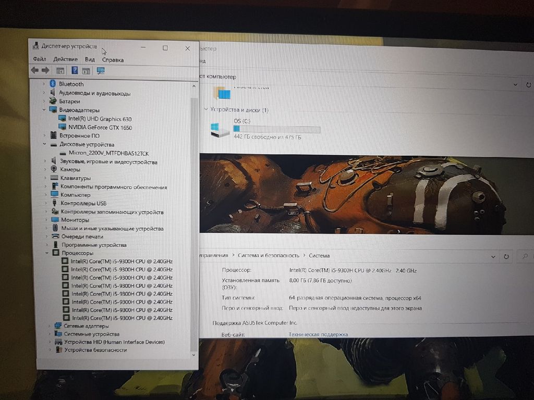This screenshot has height=400, width=534.
Task: Click the search box in Система window
Action: click(x=525, y=256)
